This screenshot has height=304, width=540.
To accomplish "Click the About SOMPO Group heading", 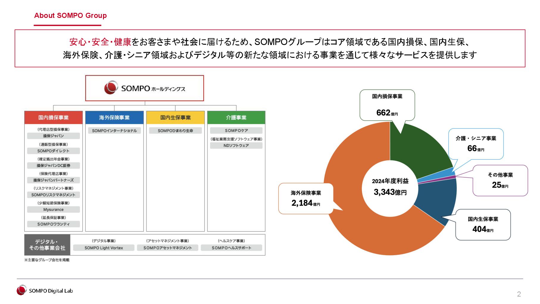I will click(x=70, y=15).
